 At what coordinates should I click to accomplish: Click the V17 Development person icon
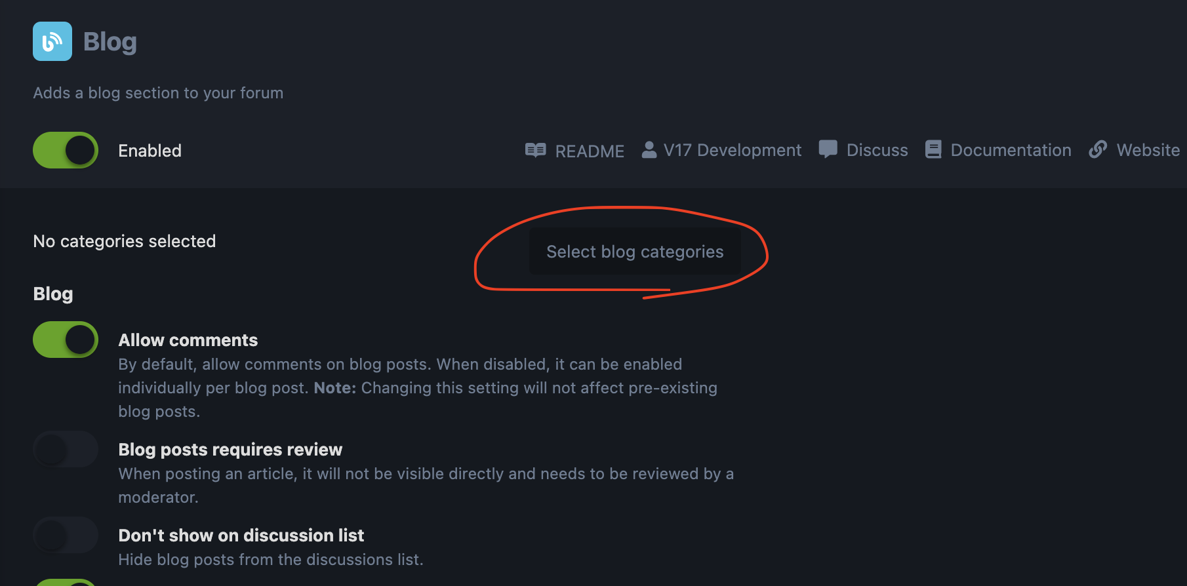[x=649, y=150]
